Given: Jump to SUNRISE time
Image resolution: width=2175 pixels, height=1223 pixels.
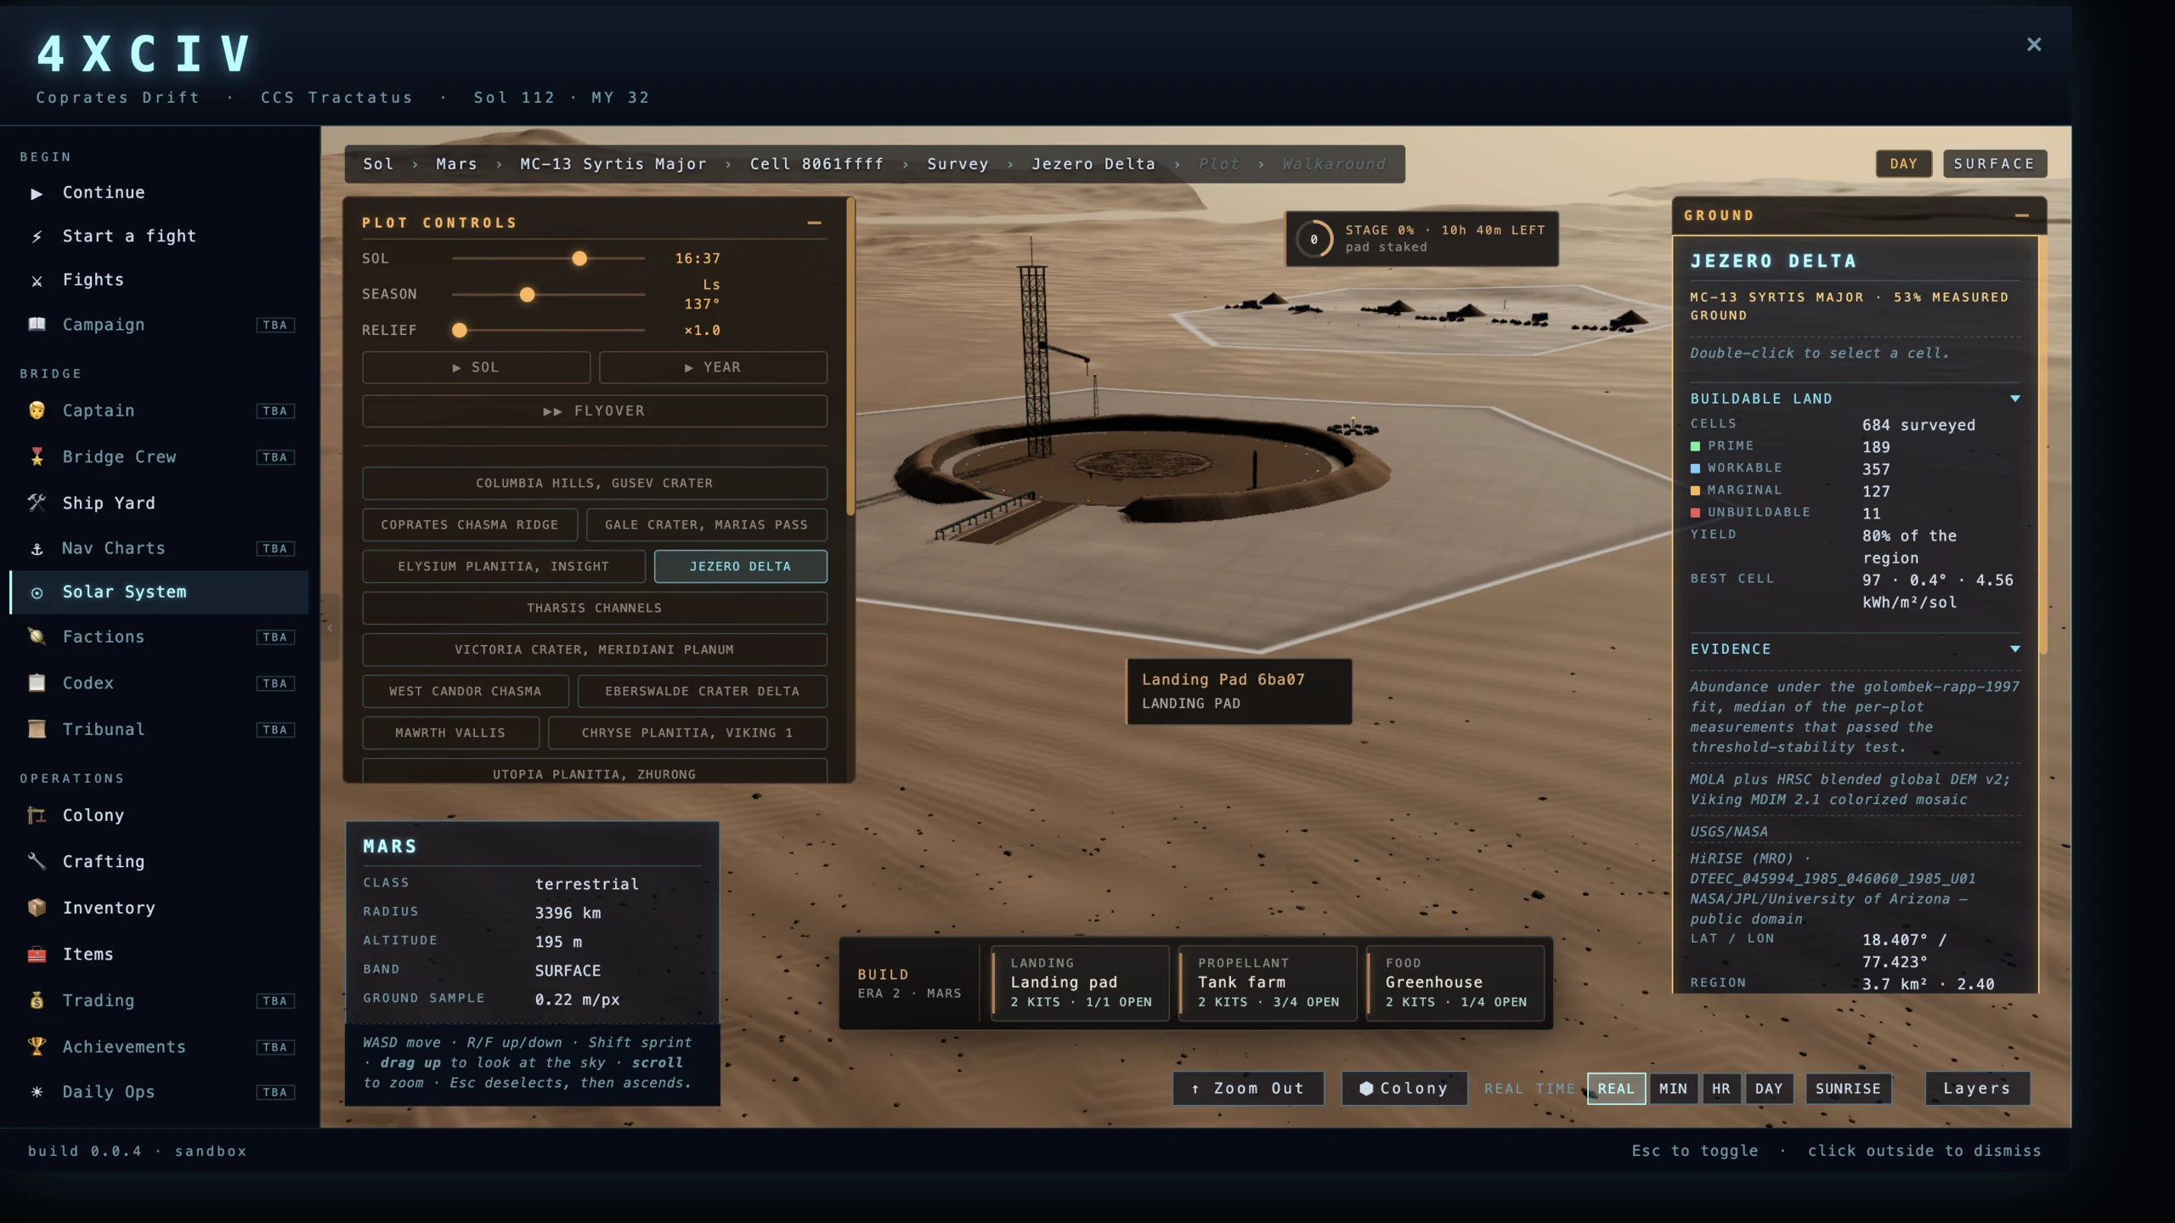Looking at the screenshot, I should click(x=1848, y=1089).
